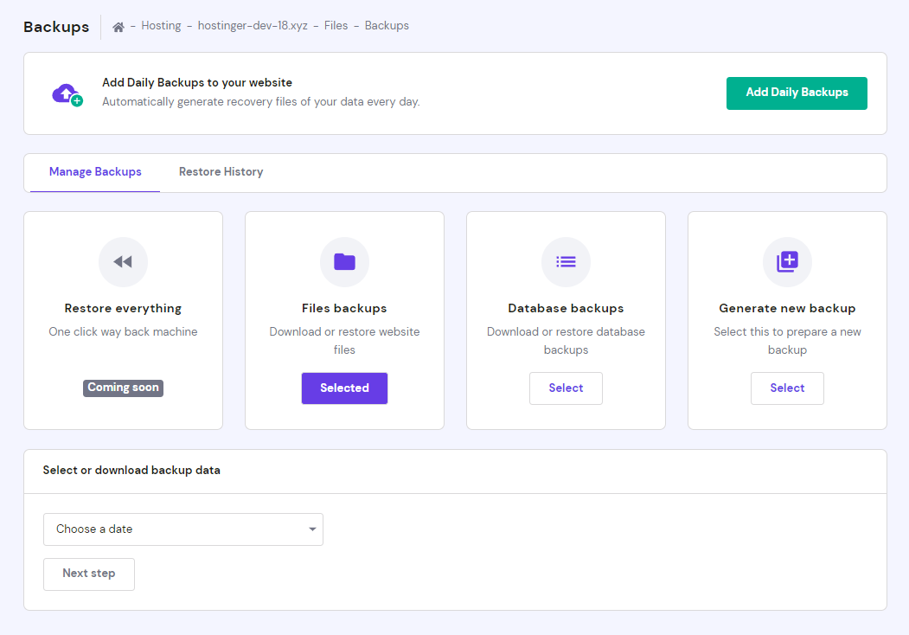Viewport: 909px width, 635px height.
Task: Select Database backups option
Action: 566,388
